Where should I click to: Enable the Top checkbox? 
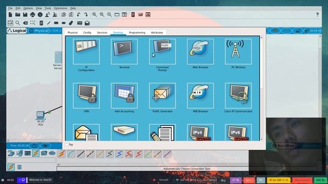(x=67, y=145)
